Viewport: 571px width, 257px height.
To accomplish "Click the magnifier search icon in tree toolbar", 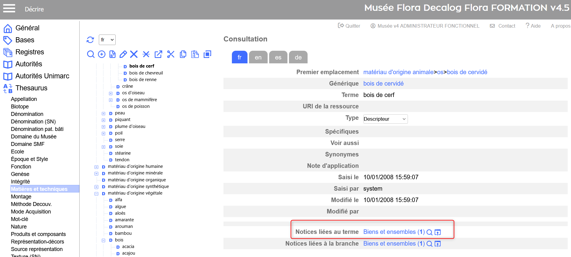I will point(90,54).
